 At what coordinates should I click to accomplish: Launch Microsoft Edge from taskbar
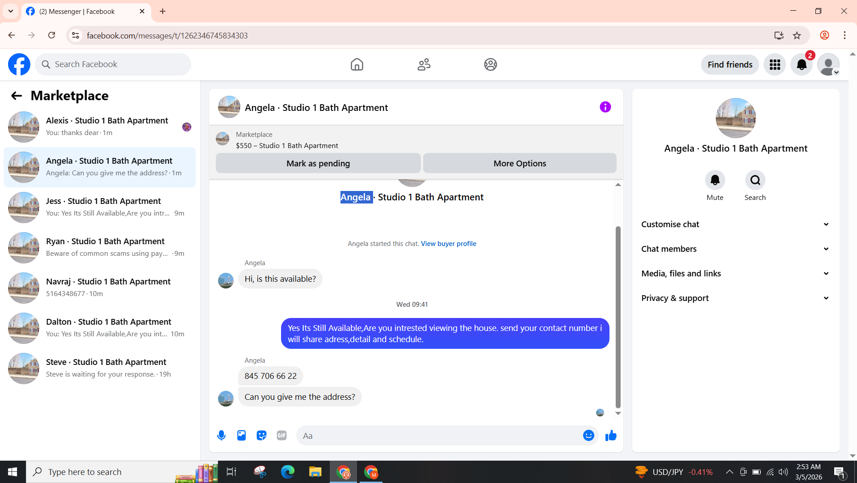pos(287,472)
